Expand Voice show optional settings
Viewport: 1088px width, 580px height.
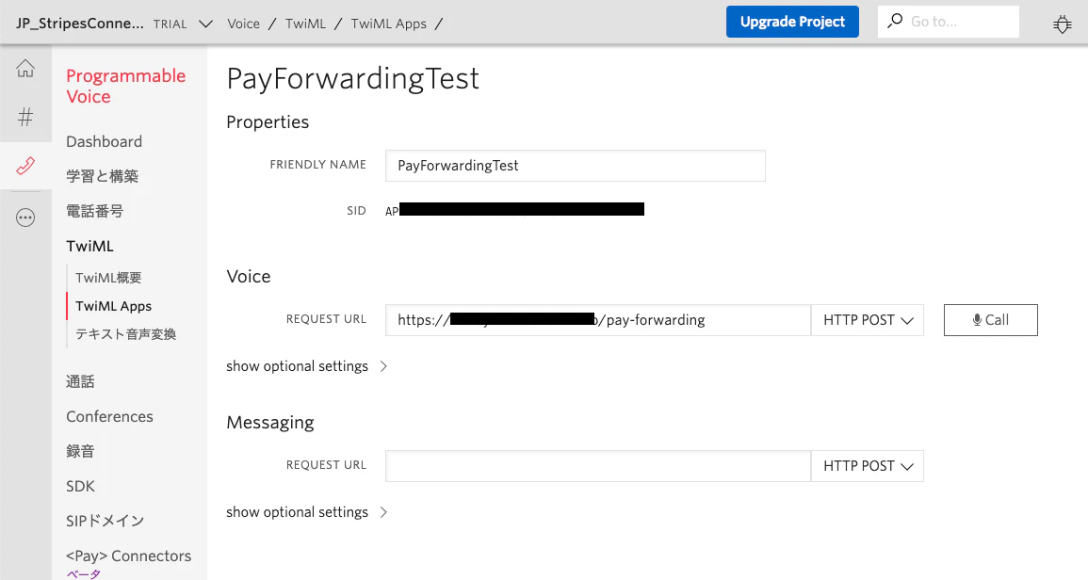[x=306, y=366]
